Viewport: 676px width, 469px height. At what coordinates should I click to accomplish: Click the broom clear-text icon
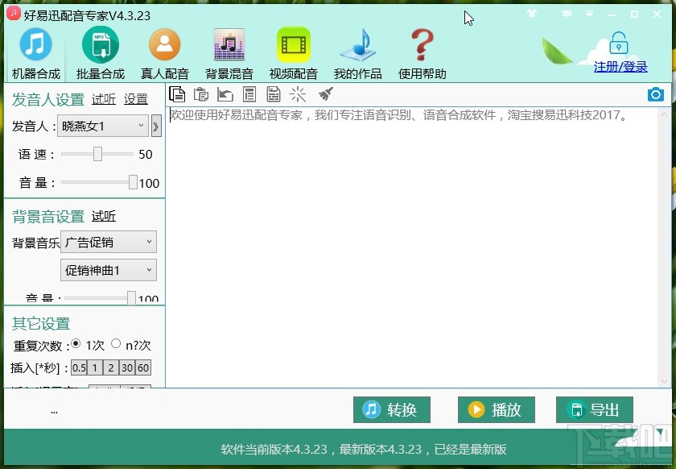point(325,94)
